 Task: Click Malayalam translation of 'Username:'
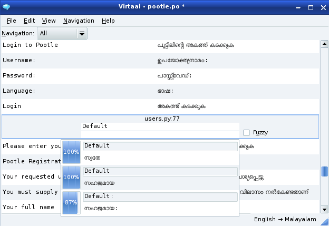click(x=182, y=61)
